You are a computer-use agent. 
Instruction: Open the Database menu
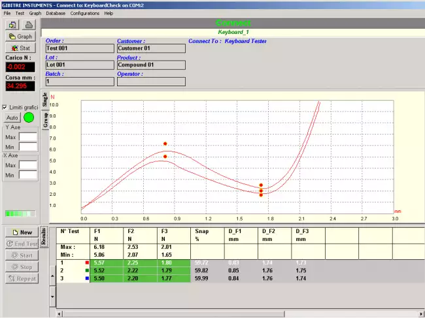tap(56, 13)
